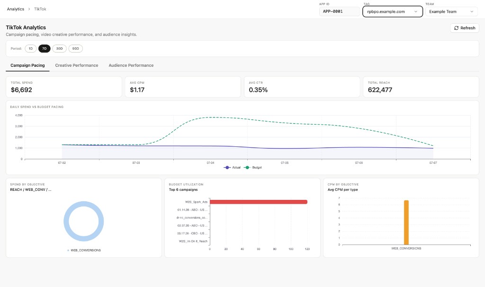Click the Avg CPM per type subtitle

tap(343, 189)
